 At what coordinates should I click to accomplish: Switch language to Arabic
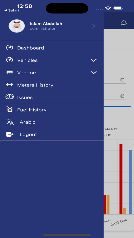tap(52, 122)
